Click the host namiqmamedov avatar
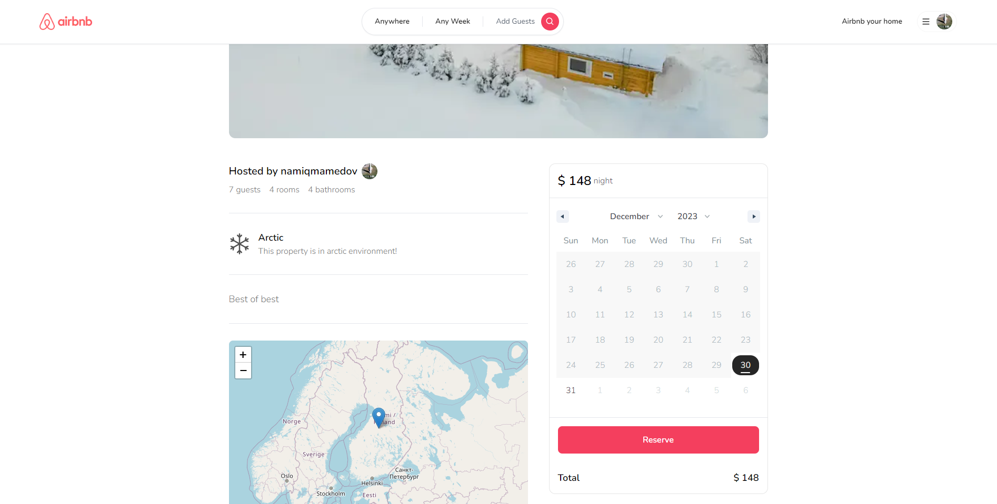Screen dimensions: 997x504 [x=370, y=171]
